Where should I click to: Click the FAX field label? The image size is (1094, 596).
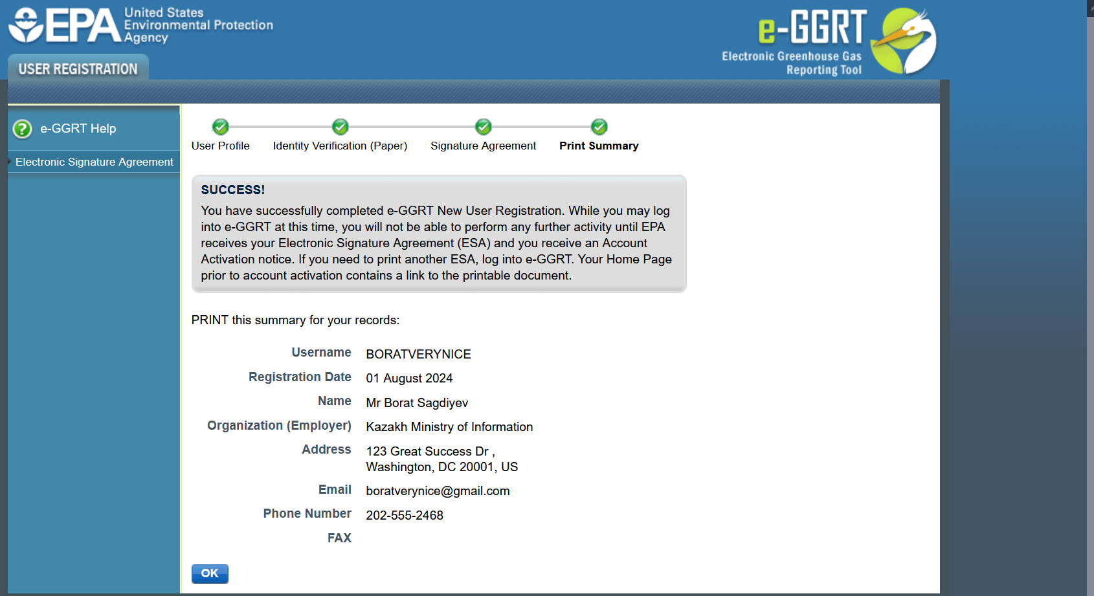(339, 538)
